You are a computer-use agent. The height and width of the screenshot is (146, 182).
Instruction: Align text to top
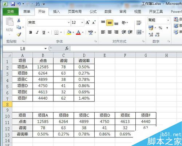(x=103, y=22)
